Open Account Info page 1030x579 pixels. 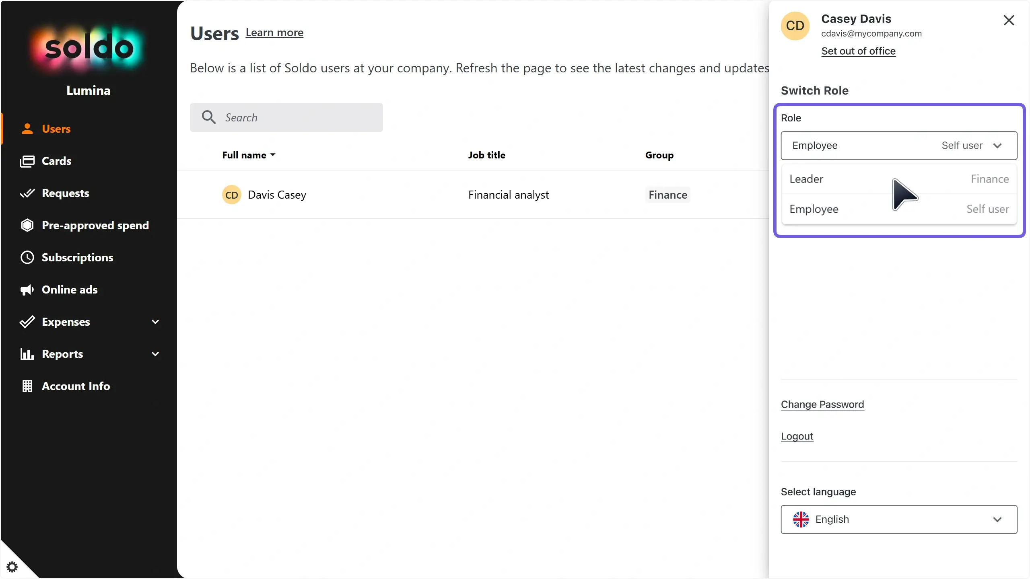pyautogui.click(x=89, y=386)
